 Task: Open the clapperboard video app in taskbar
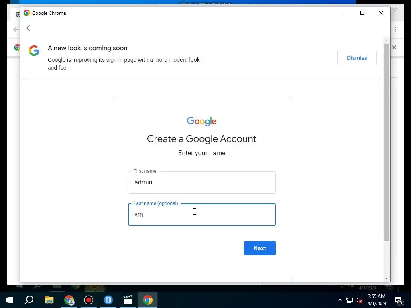point(128,300)
